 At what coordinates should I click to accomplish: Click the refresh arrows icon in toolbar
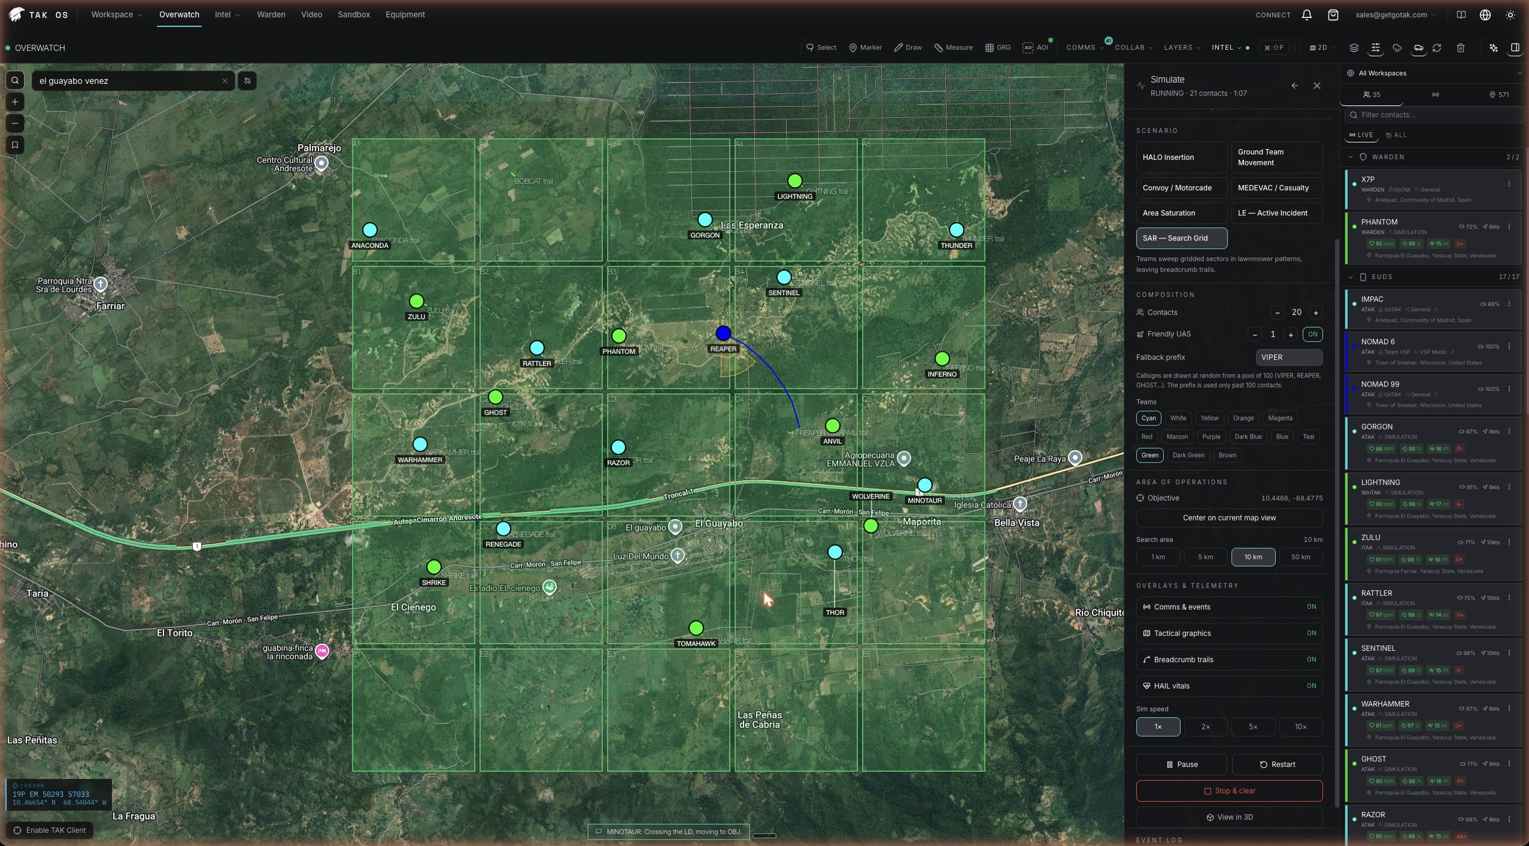[1437, 48]
